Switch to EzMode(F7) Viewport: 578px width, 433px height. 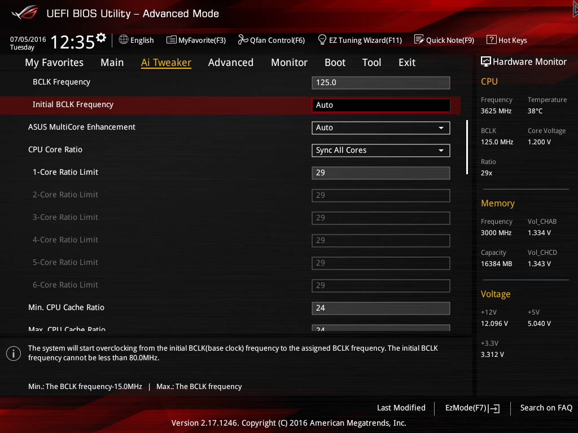click(466, 408)
